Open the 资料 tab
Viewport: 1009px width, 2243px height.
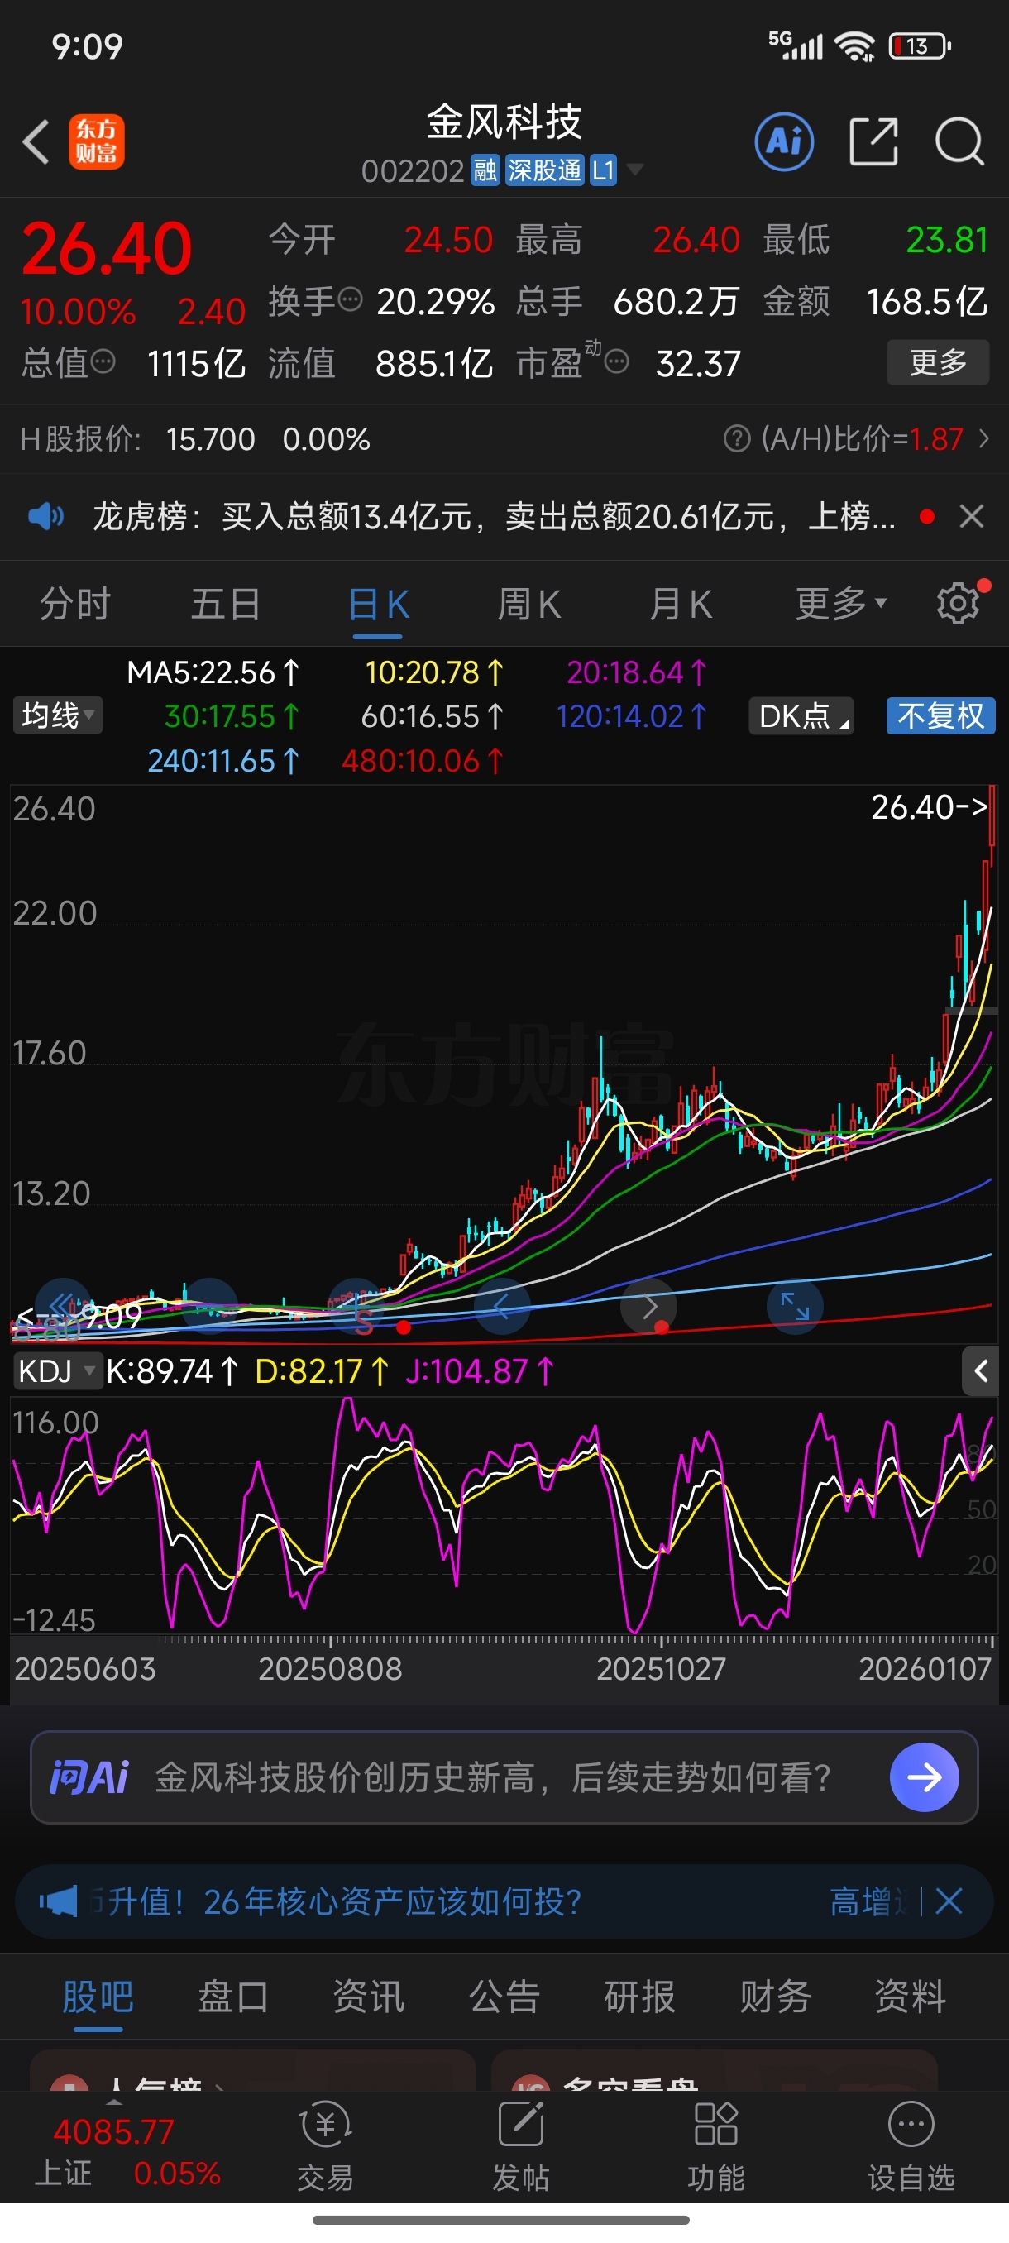(910, 1996)
